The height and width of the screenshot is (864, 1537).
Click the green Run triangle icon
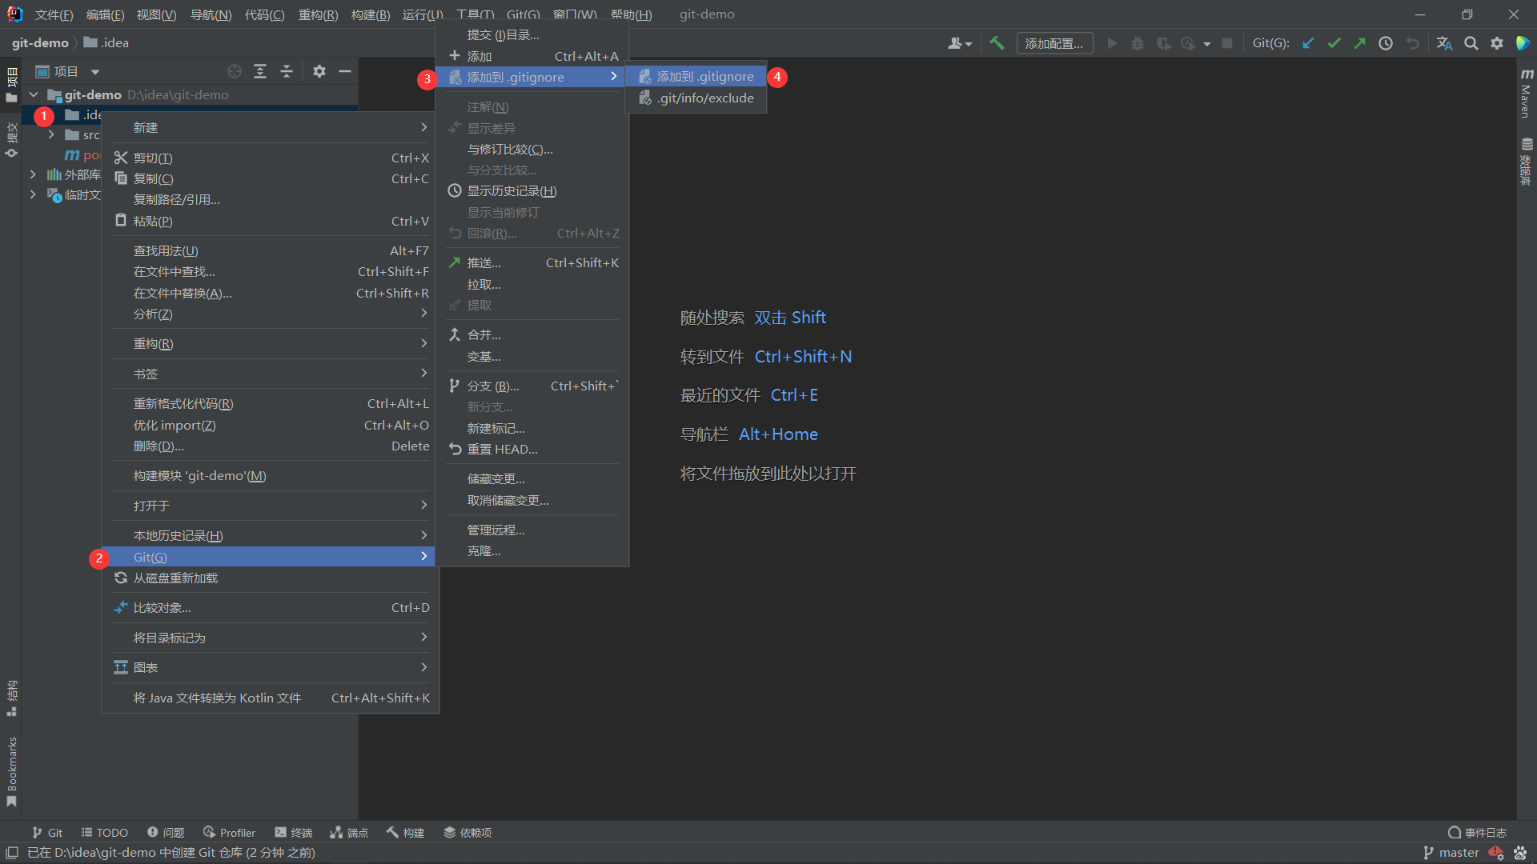[x=1112, y=43]
